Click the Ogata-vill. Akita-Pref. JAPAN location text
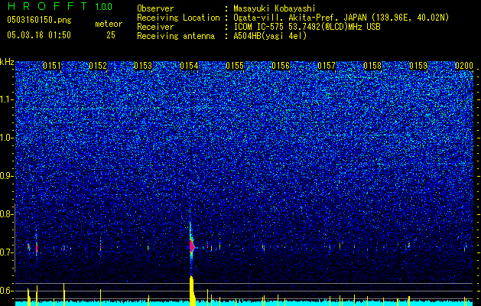This screenshot has height=306, width=481. point(341,18)
